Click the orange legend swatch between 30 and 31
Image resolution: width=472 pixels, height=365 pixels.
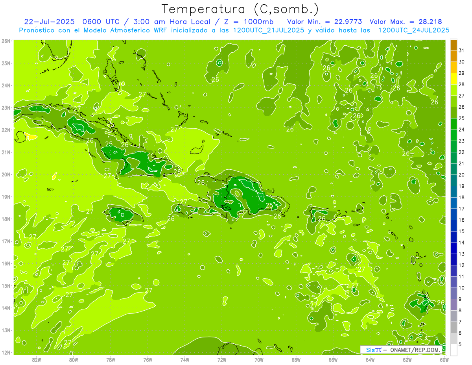pyautogui.click(x=454, y=56)
